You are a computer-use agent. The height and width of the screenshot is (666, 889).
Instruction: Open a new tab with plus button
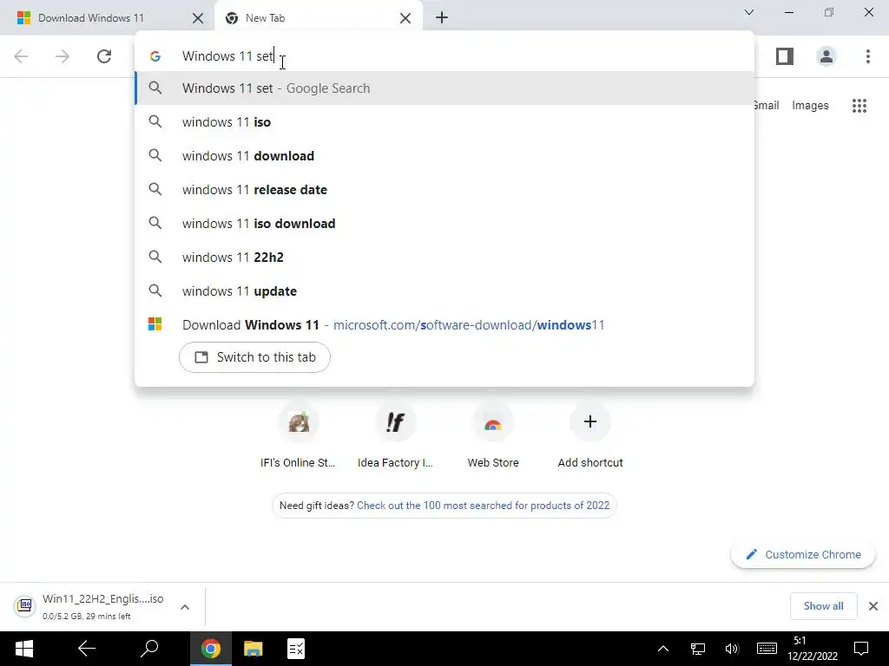[442, 17]
